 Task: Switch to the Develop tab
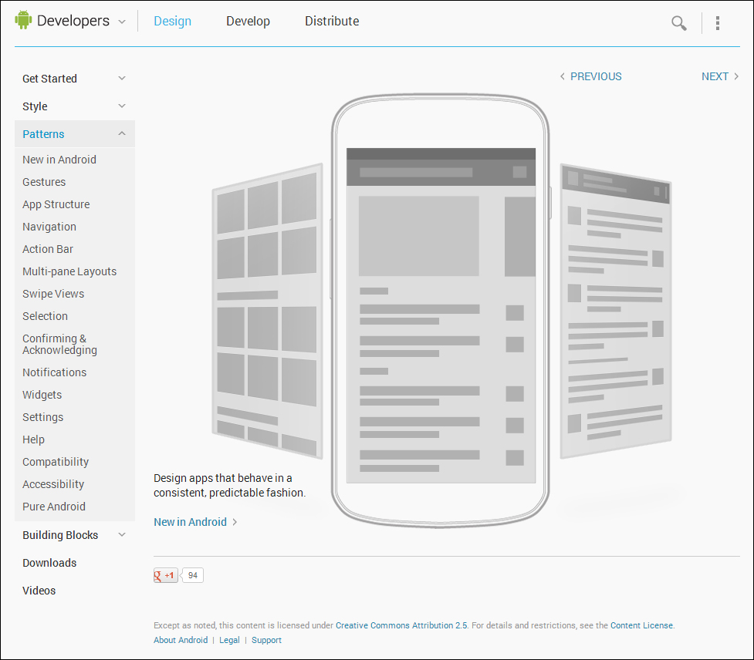pyautogui.click(x=249, y=21)
